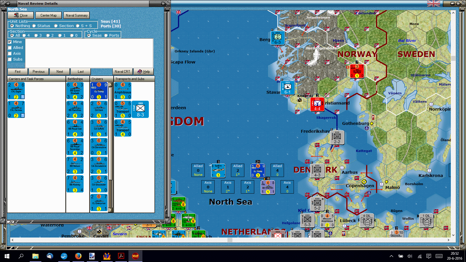
Task: Select the BB Nelson battleship counter
Action: [x=75, y=165]
